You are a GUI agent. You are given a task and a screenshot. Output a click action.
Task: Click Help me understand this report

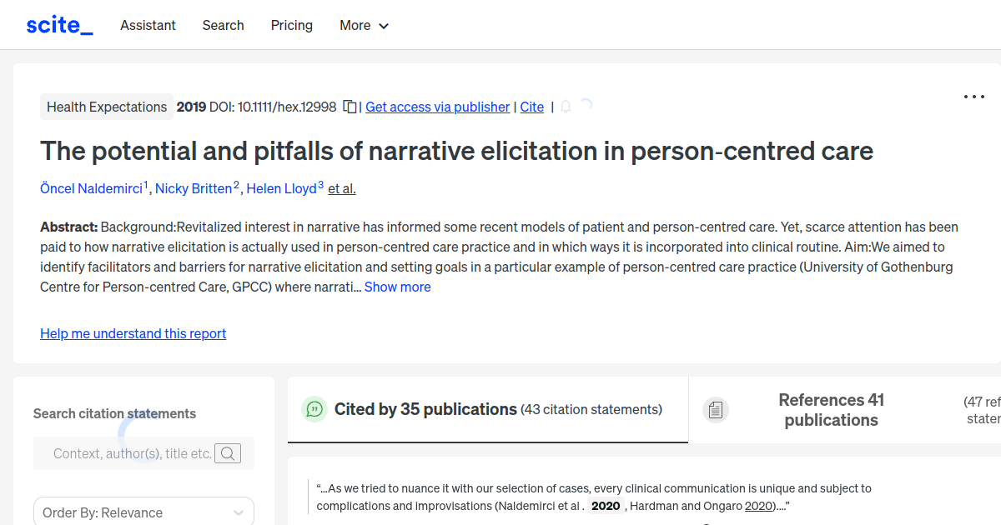133,333
